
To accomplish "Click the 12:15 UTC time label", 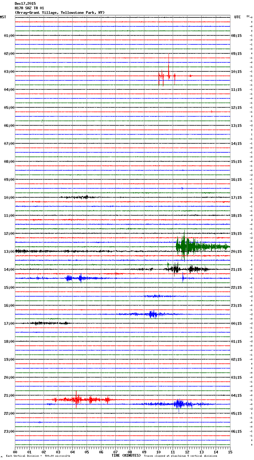I will pos(236,108).
